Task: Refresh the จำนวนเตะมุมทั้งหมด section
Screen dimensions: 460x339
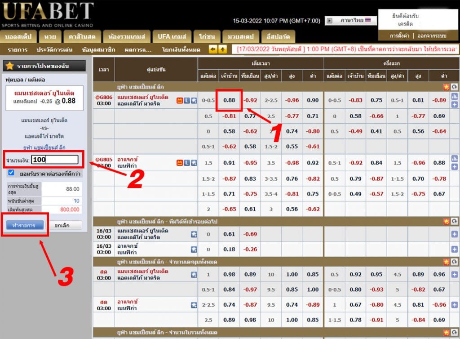Action: pos(454,262)
